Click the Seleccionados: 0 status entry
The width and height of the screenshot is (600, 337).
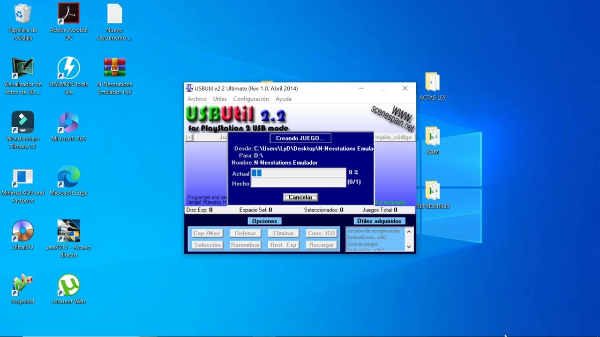pyautogui.click(x=323, y=210)
